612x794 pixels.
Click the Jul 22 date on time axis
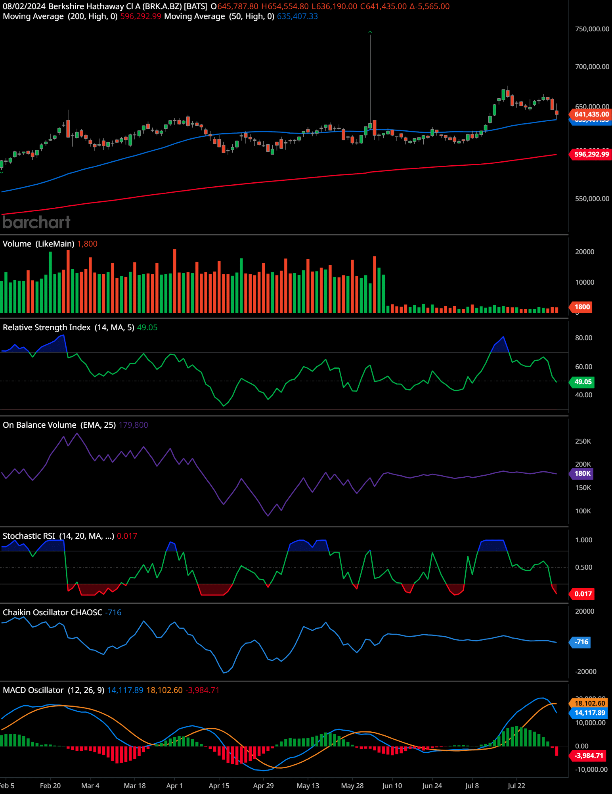click(516, 786)
